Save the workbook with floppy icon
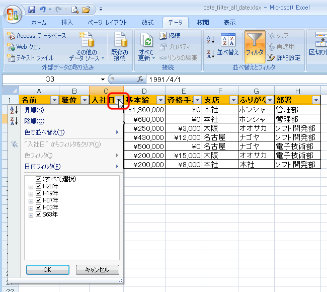327x292 pixels. pos(32,10)
